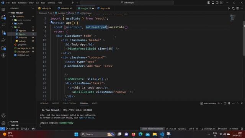The height and width of the screenshot is (138, 245).
Task: Maximize the terminal panel with the chevron
Action: [x=237, y=103]
